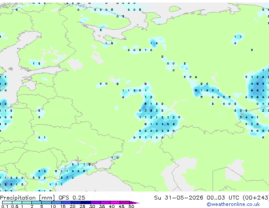269x208 pixels.
Task: Click the "Precipitation [mm]" title text
Action: coord(27,198)
